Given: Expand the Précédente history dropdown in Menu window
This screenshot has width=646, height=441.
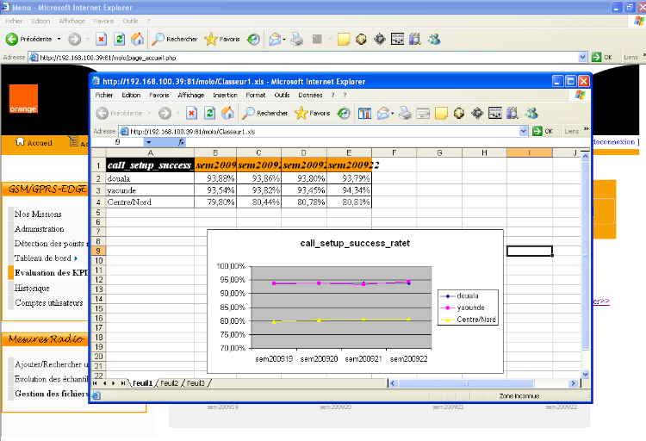Looking at the screenshot, I should click(59, 39).
